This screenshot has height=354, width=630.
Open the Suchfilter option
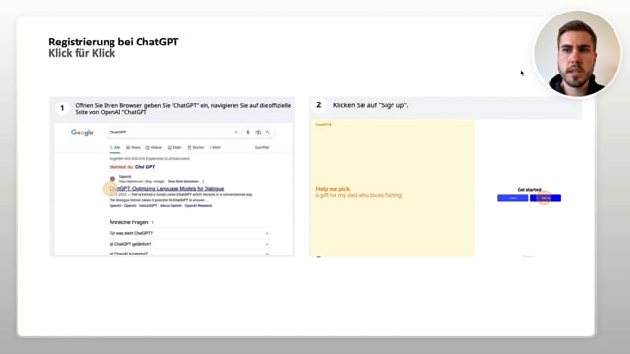[262, 148]
